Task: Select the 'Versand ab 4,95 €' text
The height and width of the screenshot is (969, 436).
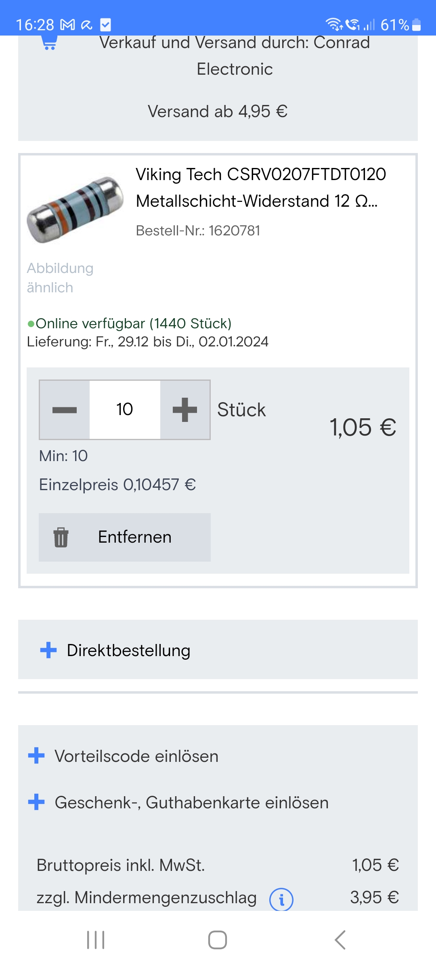Action: (x=218, y=111)
